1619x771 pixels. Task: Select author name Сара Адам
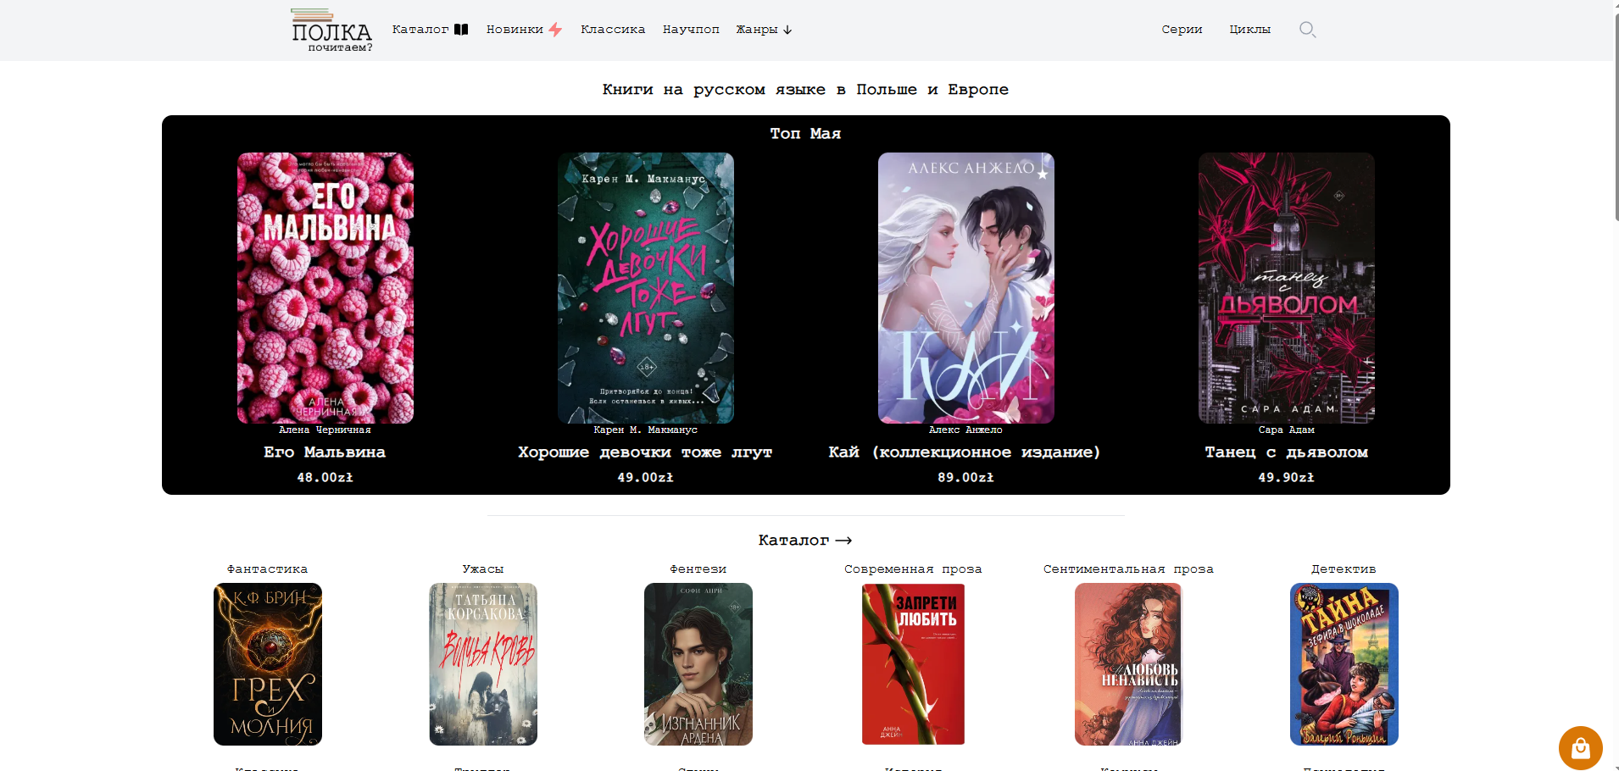click(1287, 430)
